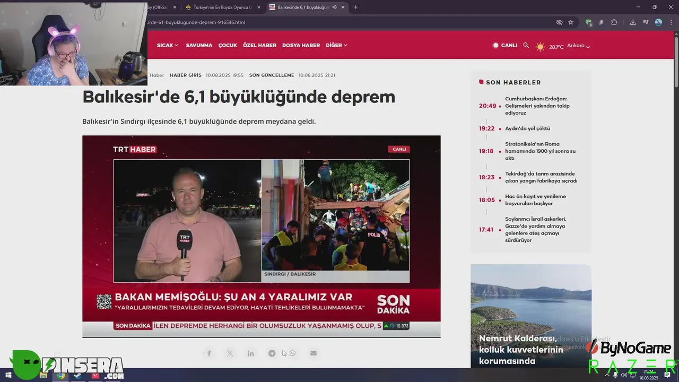This screenshot has width=679, height=382.
Task: Expand the DİĞER dropdown menu
Action: (x=337, y=46)
